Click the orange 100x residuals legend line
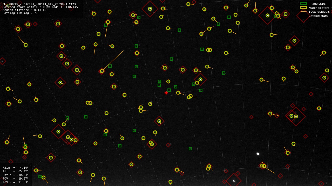332x186 pixels. tap(303, 12)
